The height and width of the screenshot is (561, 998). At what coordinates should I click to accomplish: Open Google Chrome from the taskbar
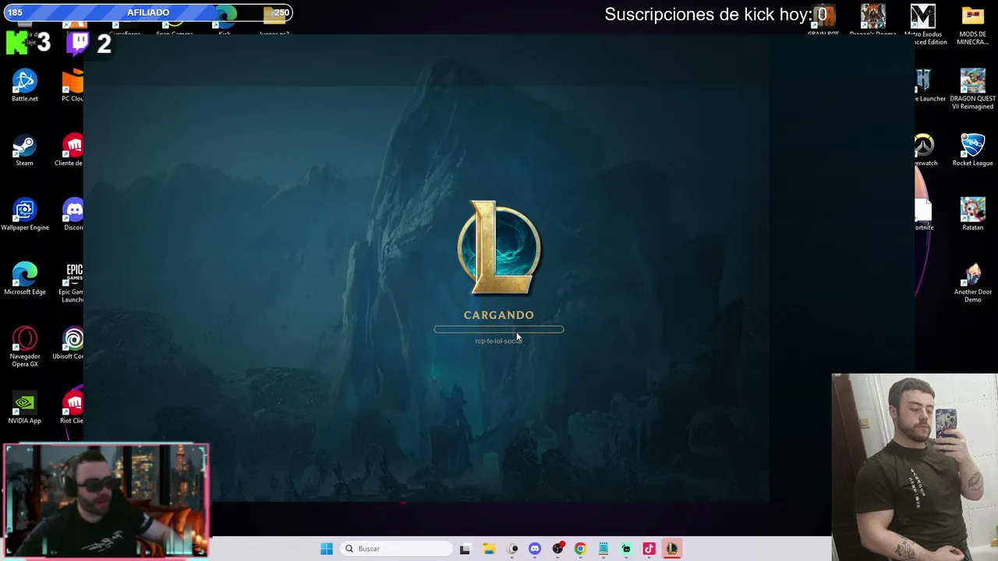pos(580,549)
